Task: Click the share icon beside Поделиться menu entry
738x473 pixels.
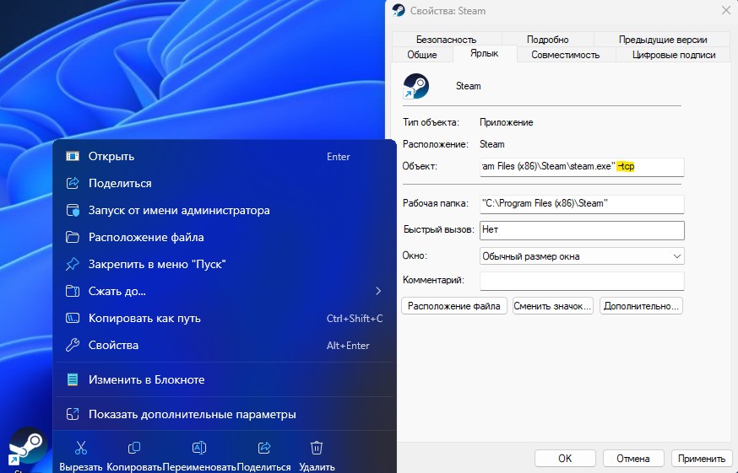Action: [73, 183]
